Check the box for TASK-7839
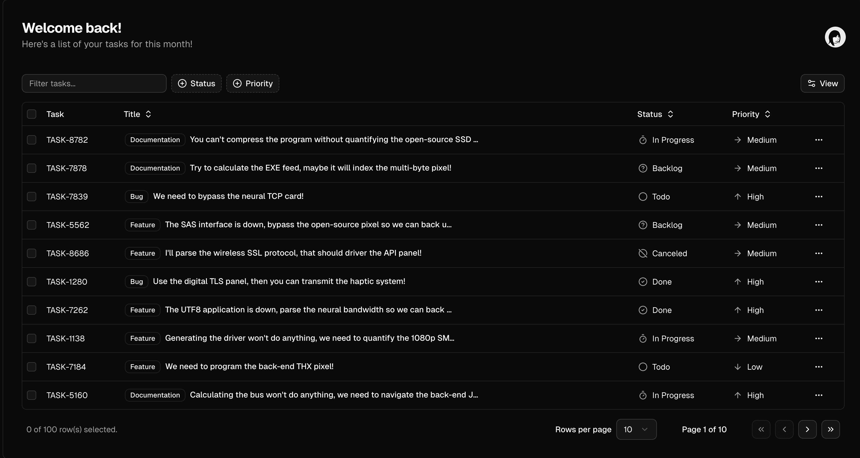The image size is (860, 458). tap(32, 197)
